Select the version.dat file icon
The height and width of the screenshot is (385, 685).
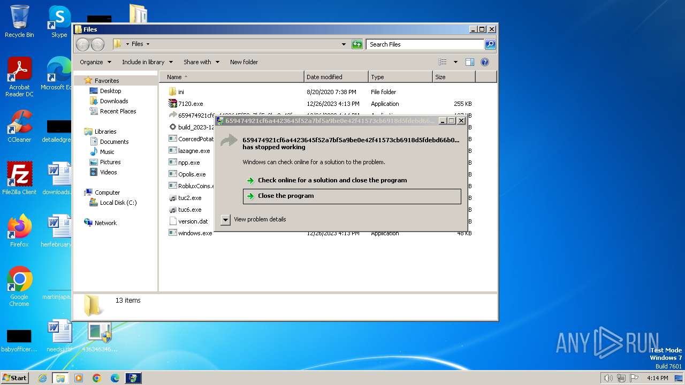point(172,221)
